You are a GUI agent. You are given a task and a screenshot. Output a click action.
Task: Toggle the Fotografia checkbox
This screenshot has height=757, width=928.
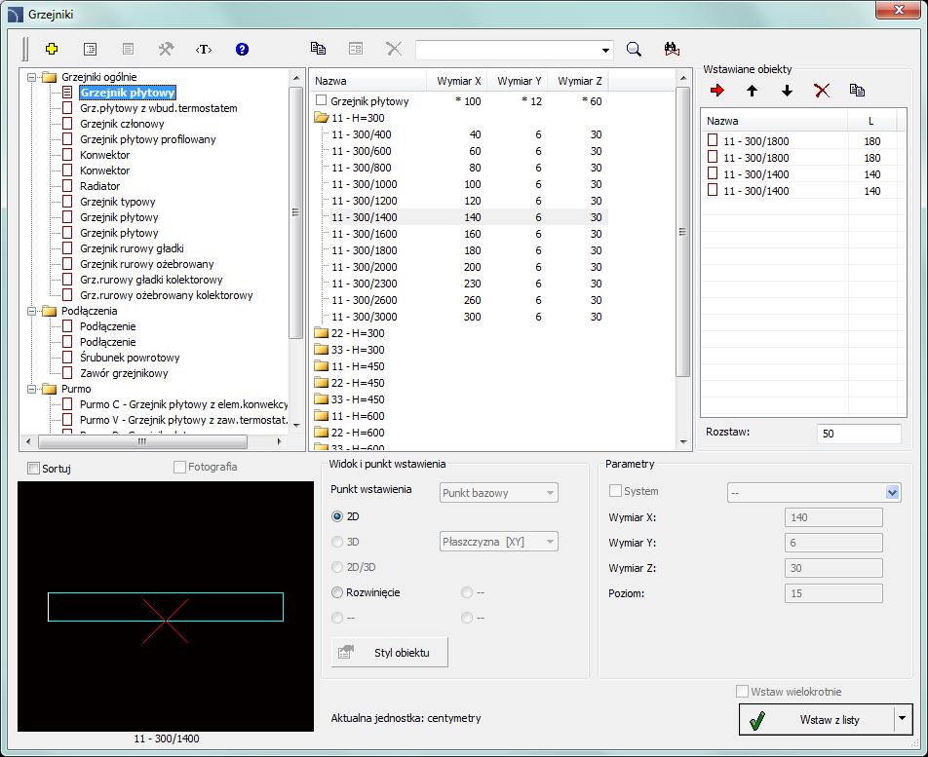click(179, 468)
